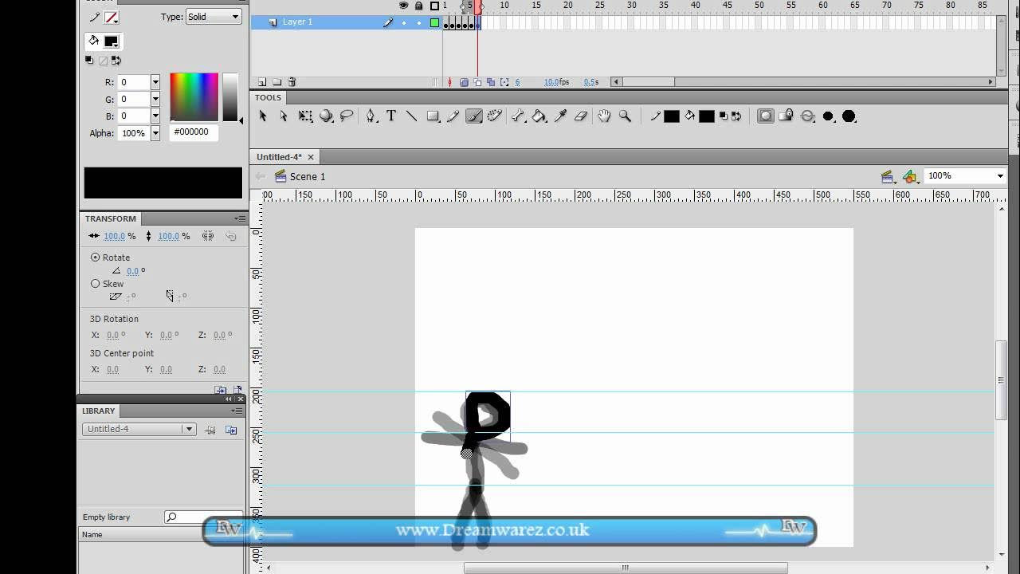Switch to the Untitled-4* document tab
The width and height of the screenshot is (1020, 574).
pos(279,157)
